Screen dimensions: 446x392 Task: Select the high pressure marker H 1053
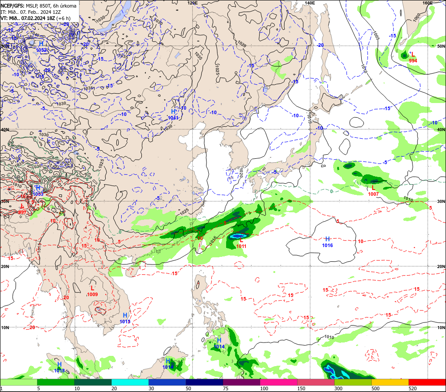click(x=38, y=191)
